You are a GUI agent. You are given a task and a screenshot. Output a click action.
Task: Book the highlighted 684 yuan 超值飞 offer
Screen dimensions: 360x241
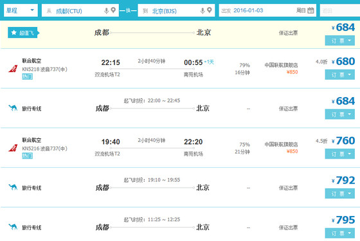[x=340, y=40]
